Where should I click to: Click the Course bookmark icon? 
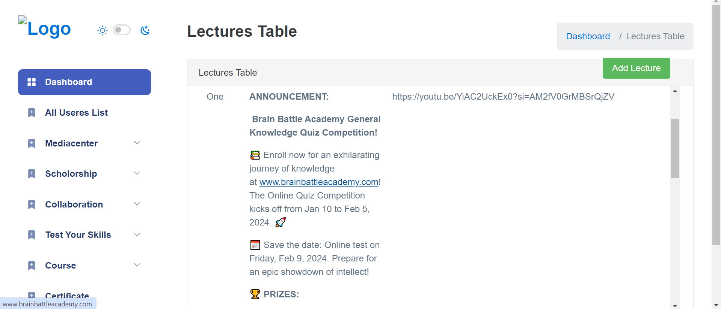(x=32, y=266)
